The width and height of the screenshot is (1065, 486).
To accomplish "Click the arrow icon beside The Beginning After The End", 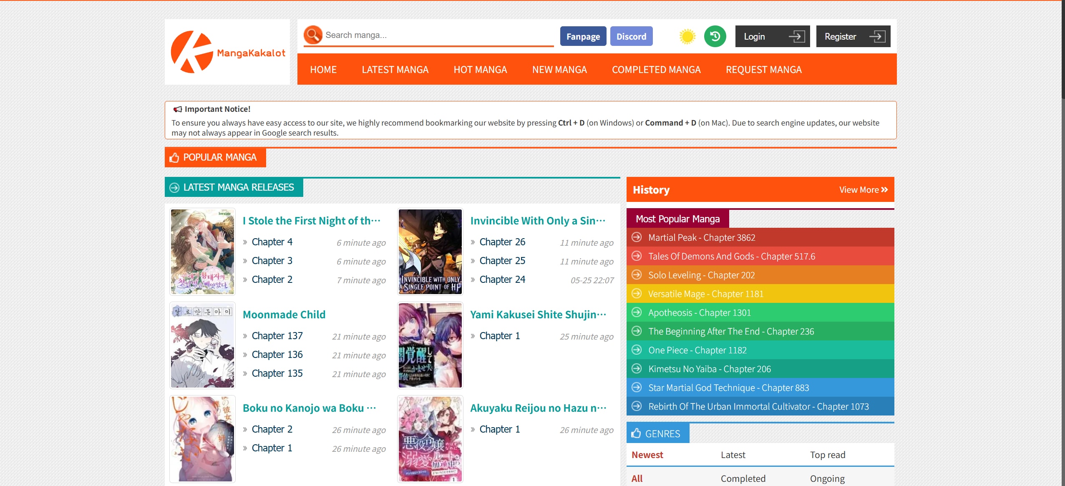I will click(x=637, y=331).
